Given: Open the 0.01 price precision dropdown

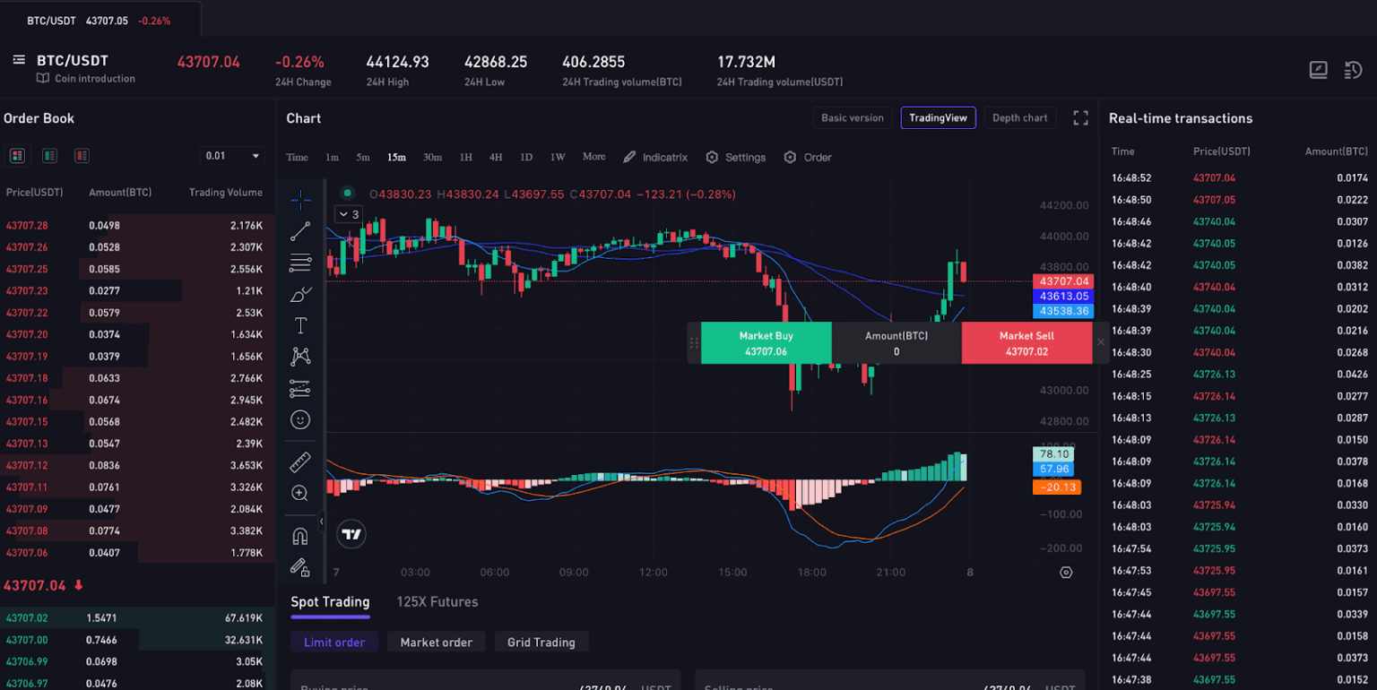Looking at the screenshot, I should (x=232, y=155).
